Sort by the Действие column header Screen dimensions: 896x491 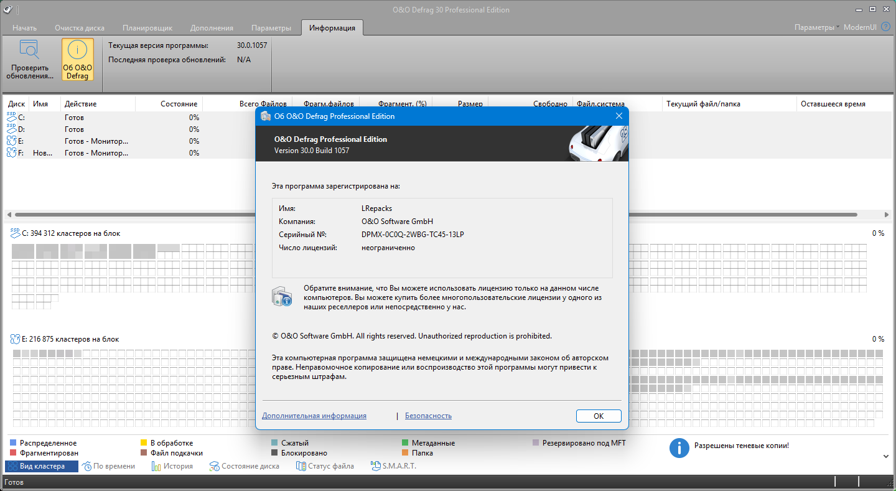pyautogui.click(x=98, y=104)
